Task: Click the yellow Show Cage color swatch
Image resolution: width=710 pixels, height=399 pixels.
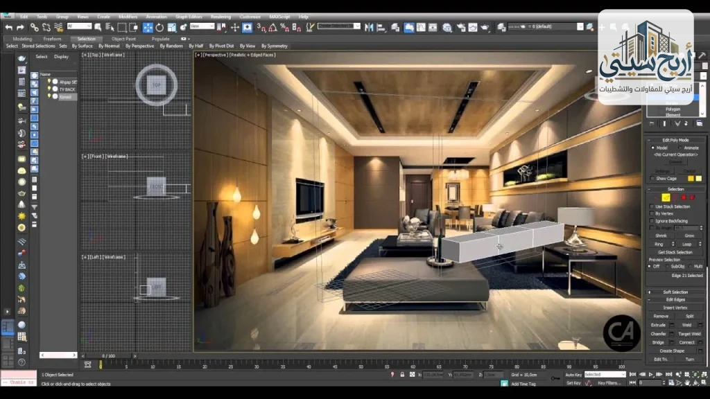Action: point(691,179)
